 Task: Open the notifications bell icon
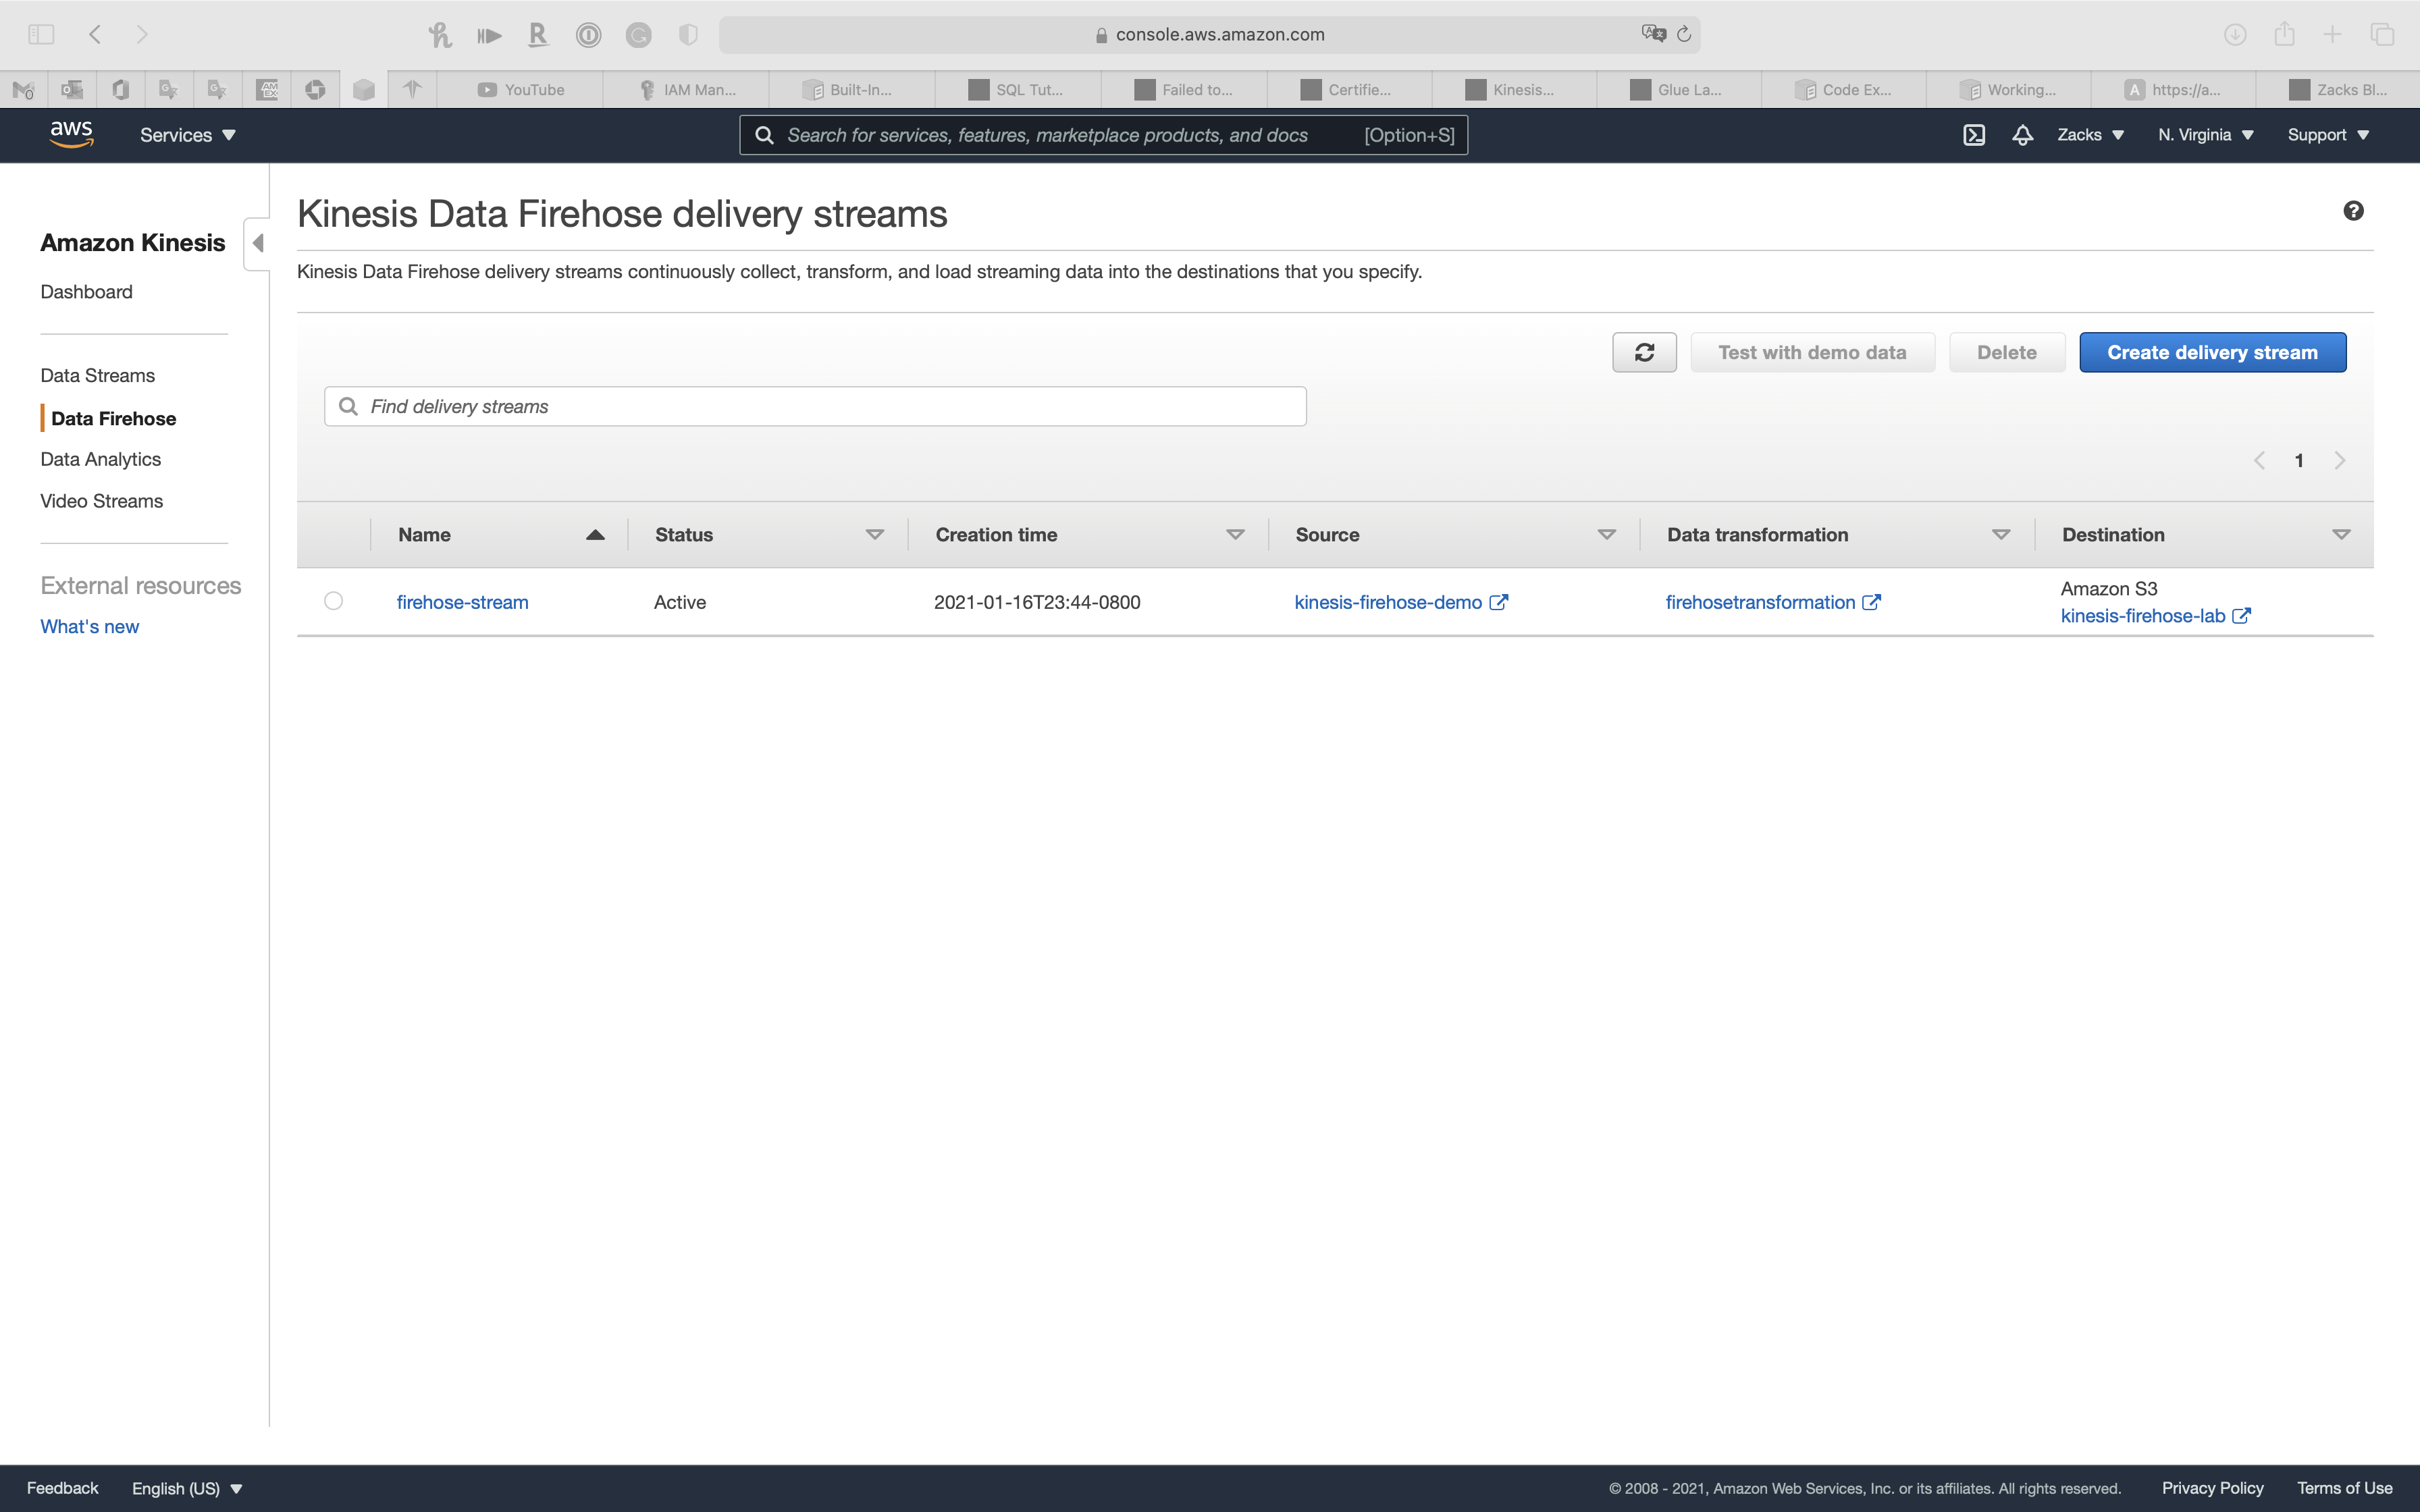click(x=2022, y=135)
